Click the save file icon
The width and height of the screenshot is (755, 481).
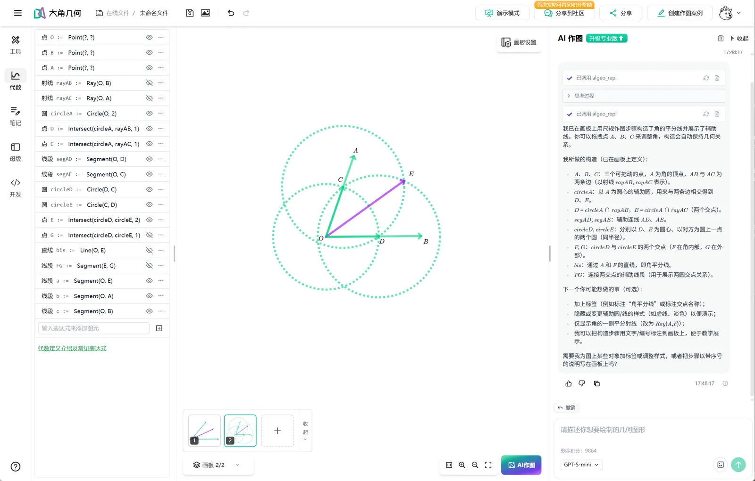click(190, 13)
